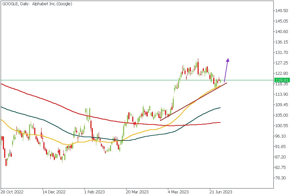The height and width of the screenshot is (196, 294).
Task: Click the 78.30 price axis label
Action: click(x=281, y=178)
